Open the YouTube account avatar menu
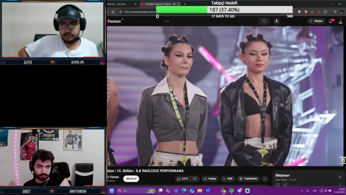The height and width of the screenshot is (195, 346). [x=341, y=21]
